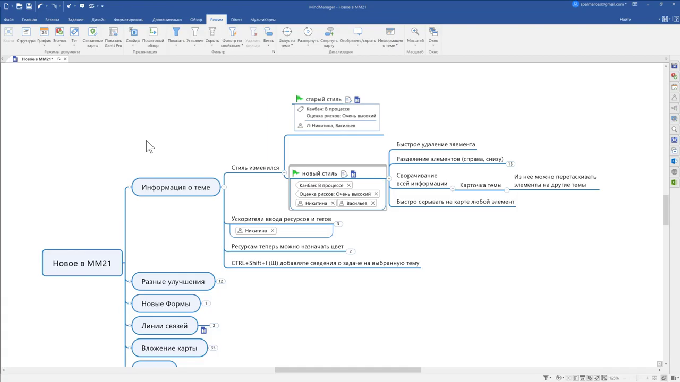Open the Слайды presentation tool
Image resolution: width=680 pixels, height=382 pixels.
133,36
